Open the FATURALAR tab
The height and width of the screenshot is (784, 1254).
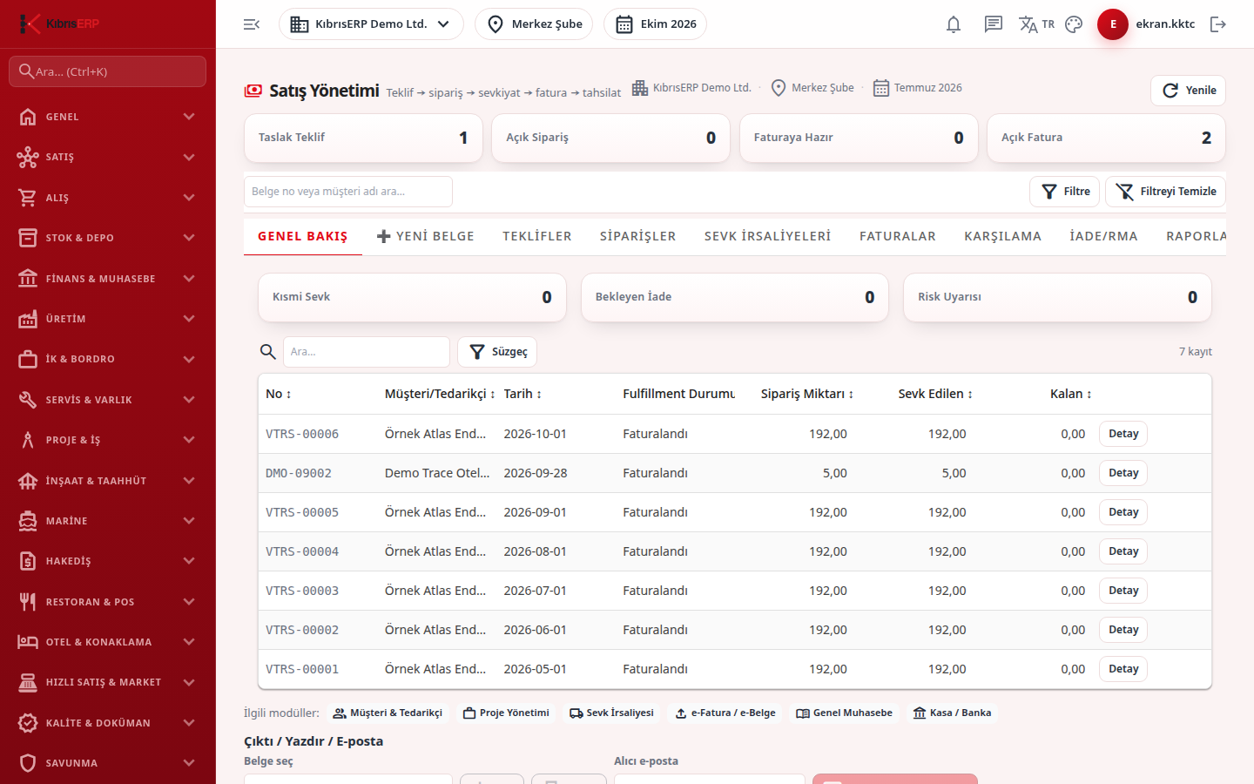[898, 236]
